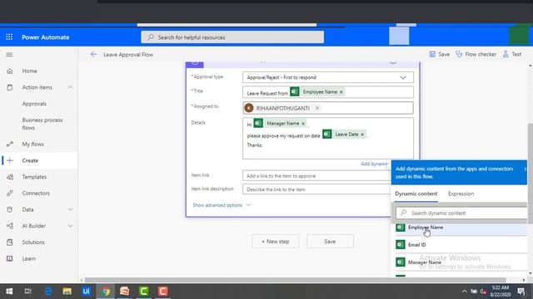Open File Explorer from the taskbar

coord(67,292)
